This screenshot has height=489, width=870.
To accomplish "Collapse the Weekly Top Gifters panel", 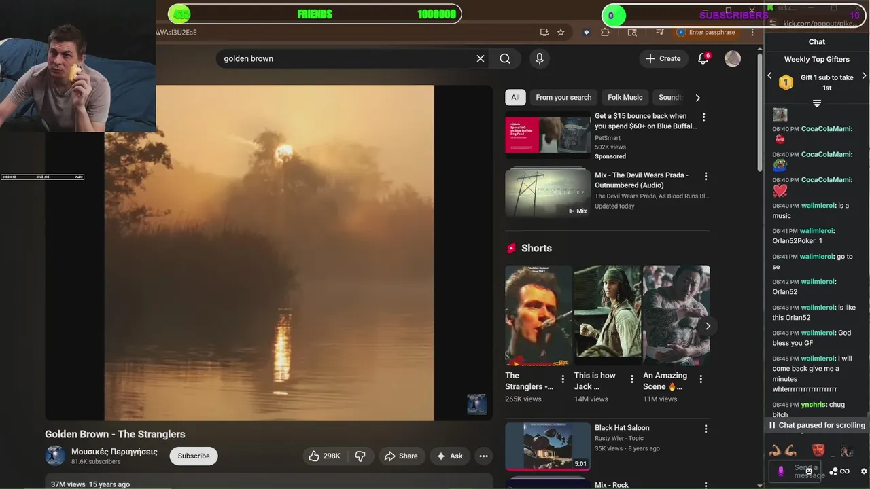I will coord(817,103).
